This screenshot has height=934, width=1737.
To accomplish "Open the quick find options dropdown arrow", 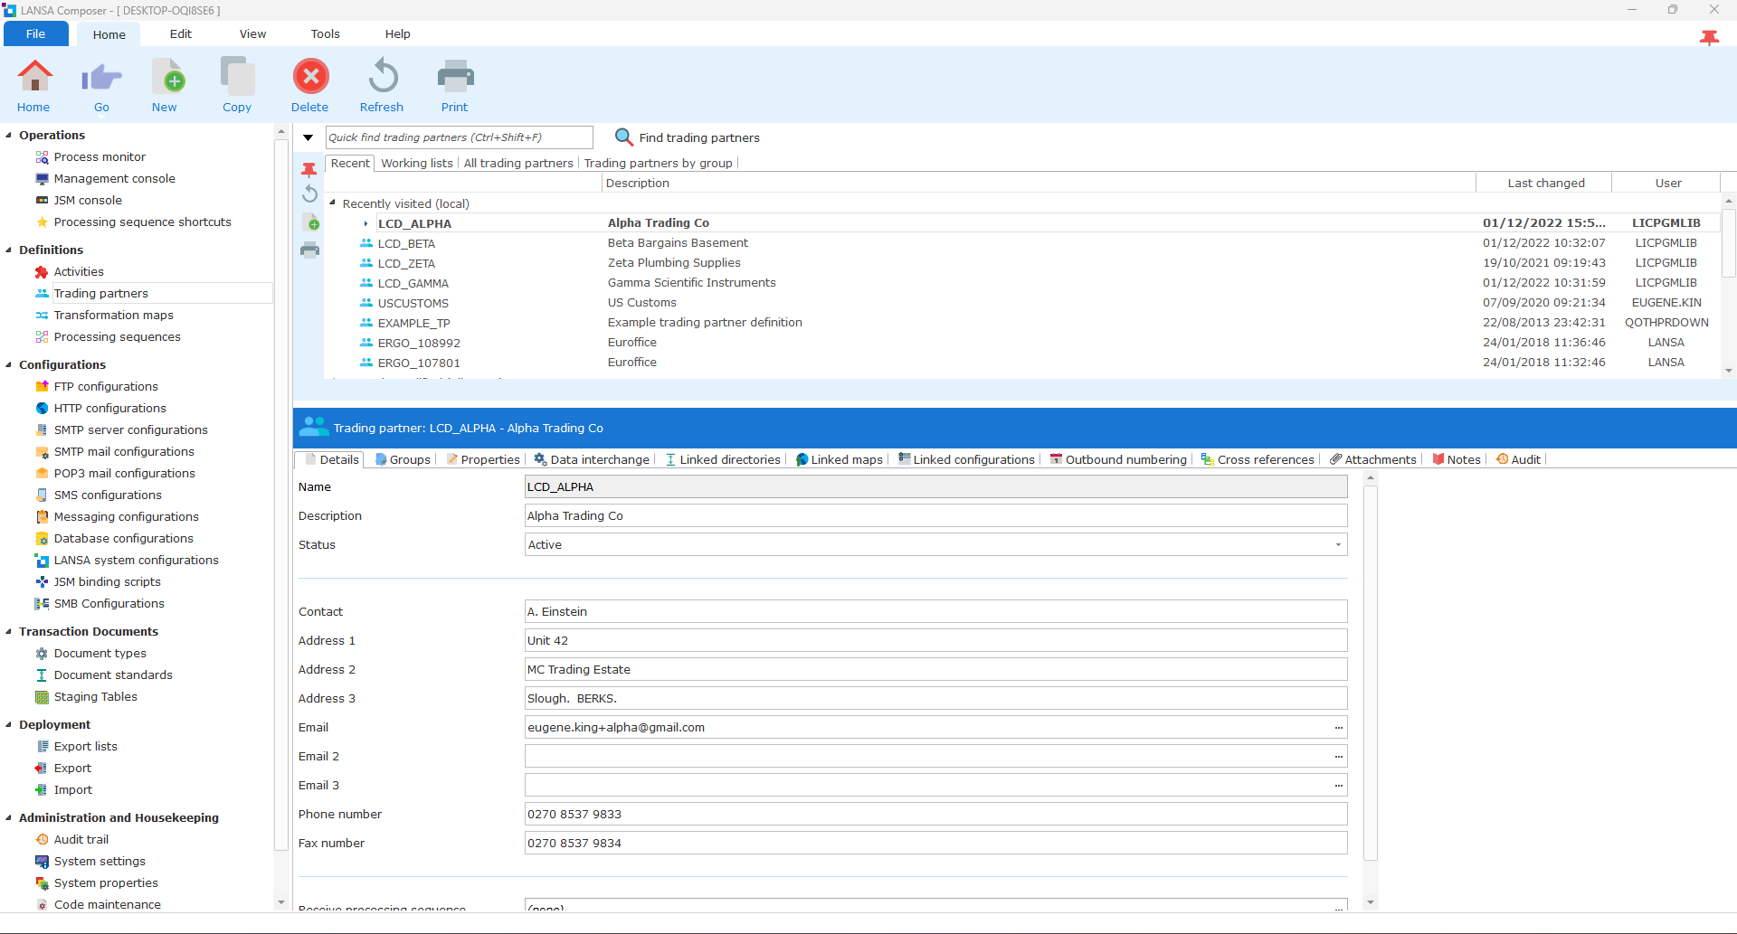I will pyautogui.click(x=308, y=138).
